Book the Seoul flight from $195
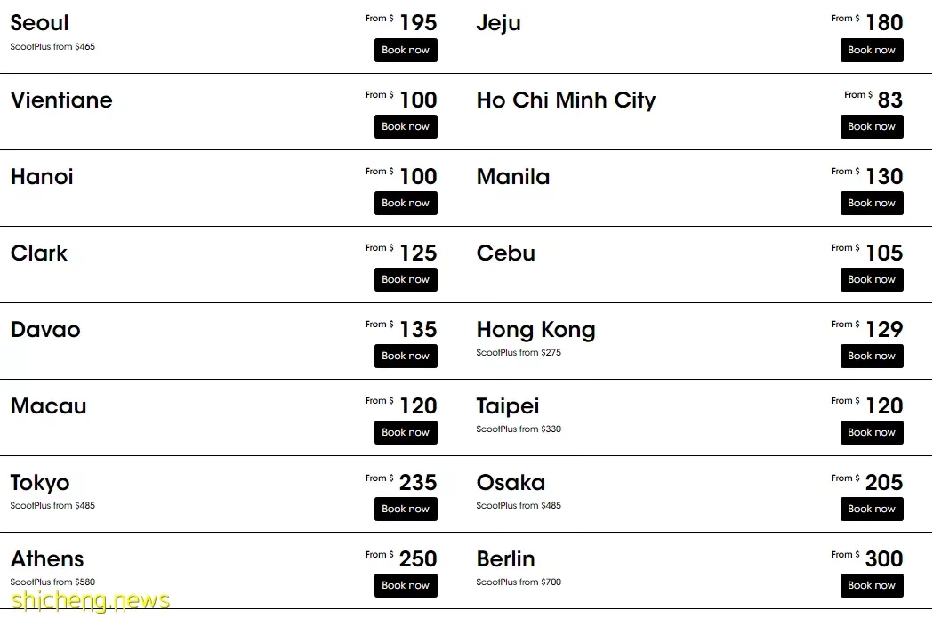This screenshot has height=618, width=933. (x=406, y=50)
